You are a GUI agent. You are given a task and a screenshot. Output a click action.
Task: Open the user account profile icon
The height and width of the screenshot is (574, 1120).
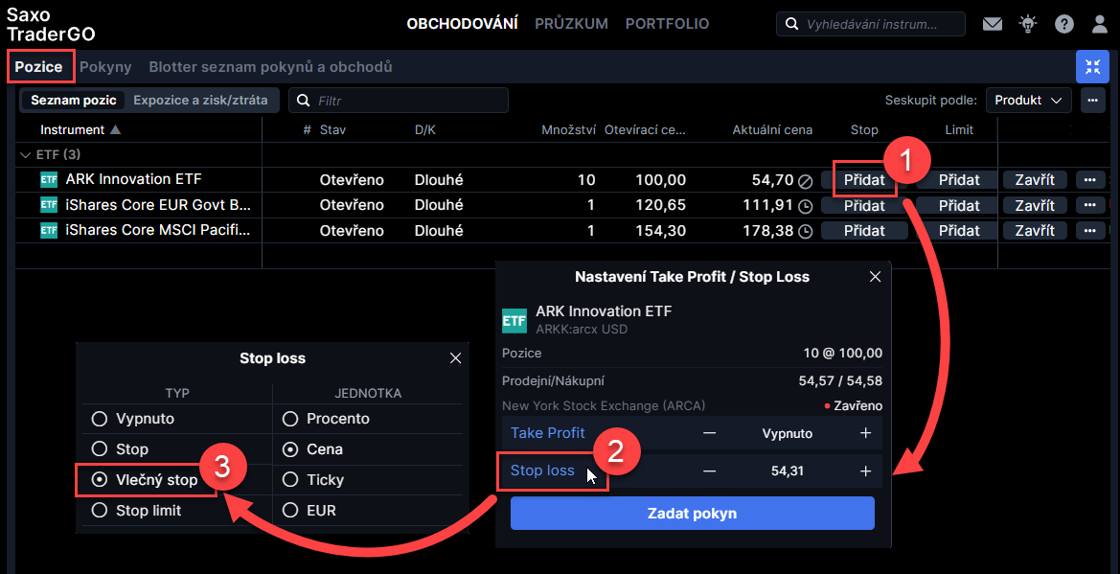1100,24
